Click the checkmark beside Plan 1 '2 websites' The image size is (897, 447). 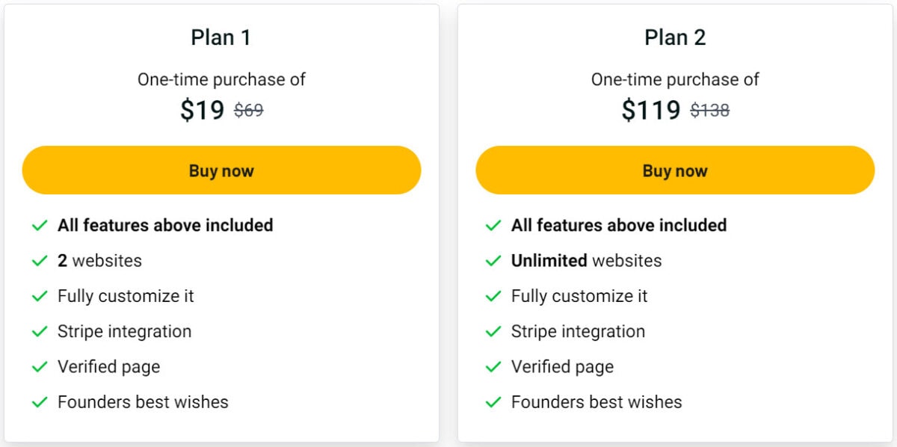[40, 261]
